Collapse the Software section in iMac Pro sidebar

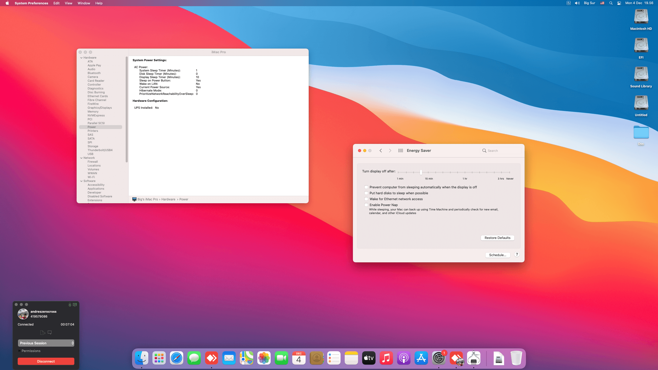point(81,181)
